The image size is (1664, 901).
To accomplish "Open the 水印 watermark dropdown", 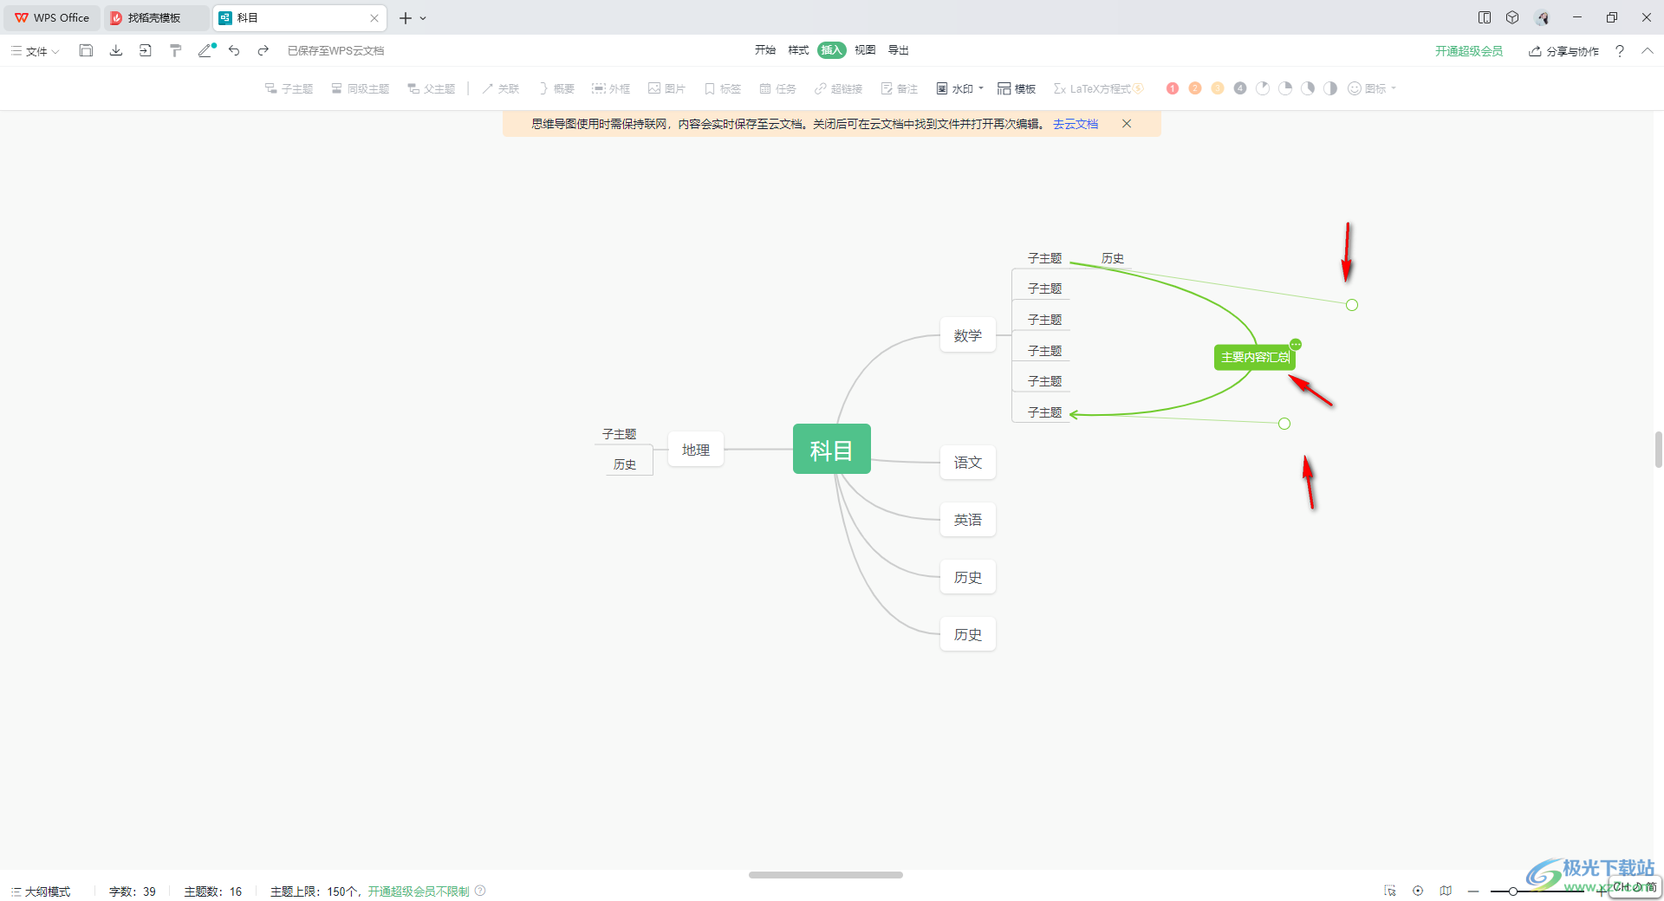I will (959, 88).
